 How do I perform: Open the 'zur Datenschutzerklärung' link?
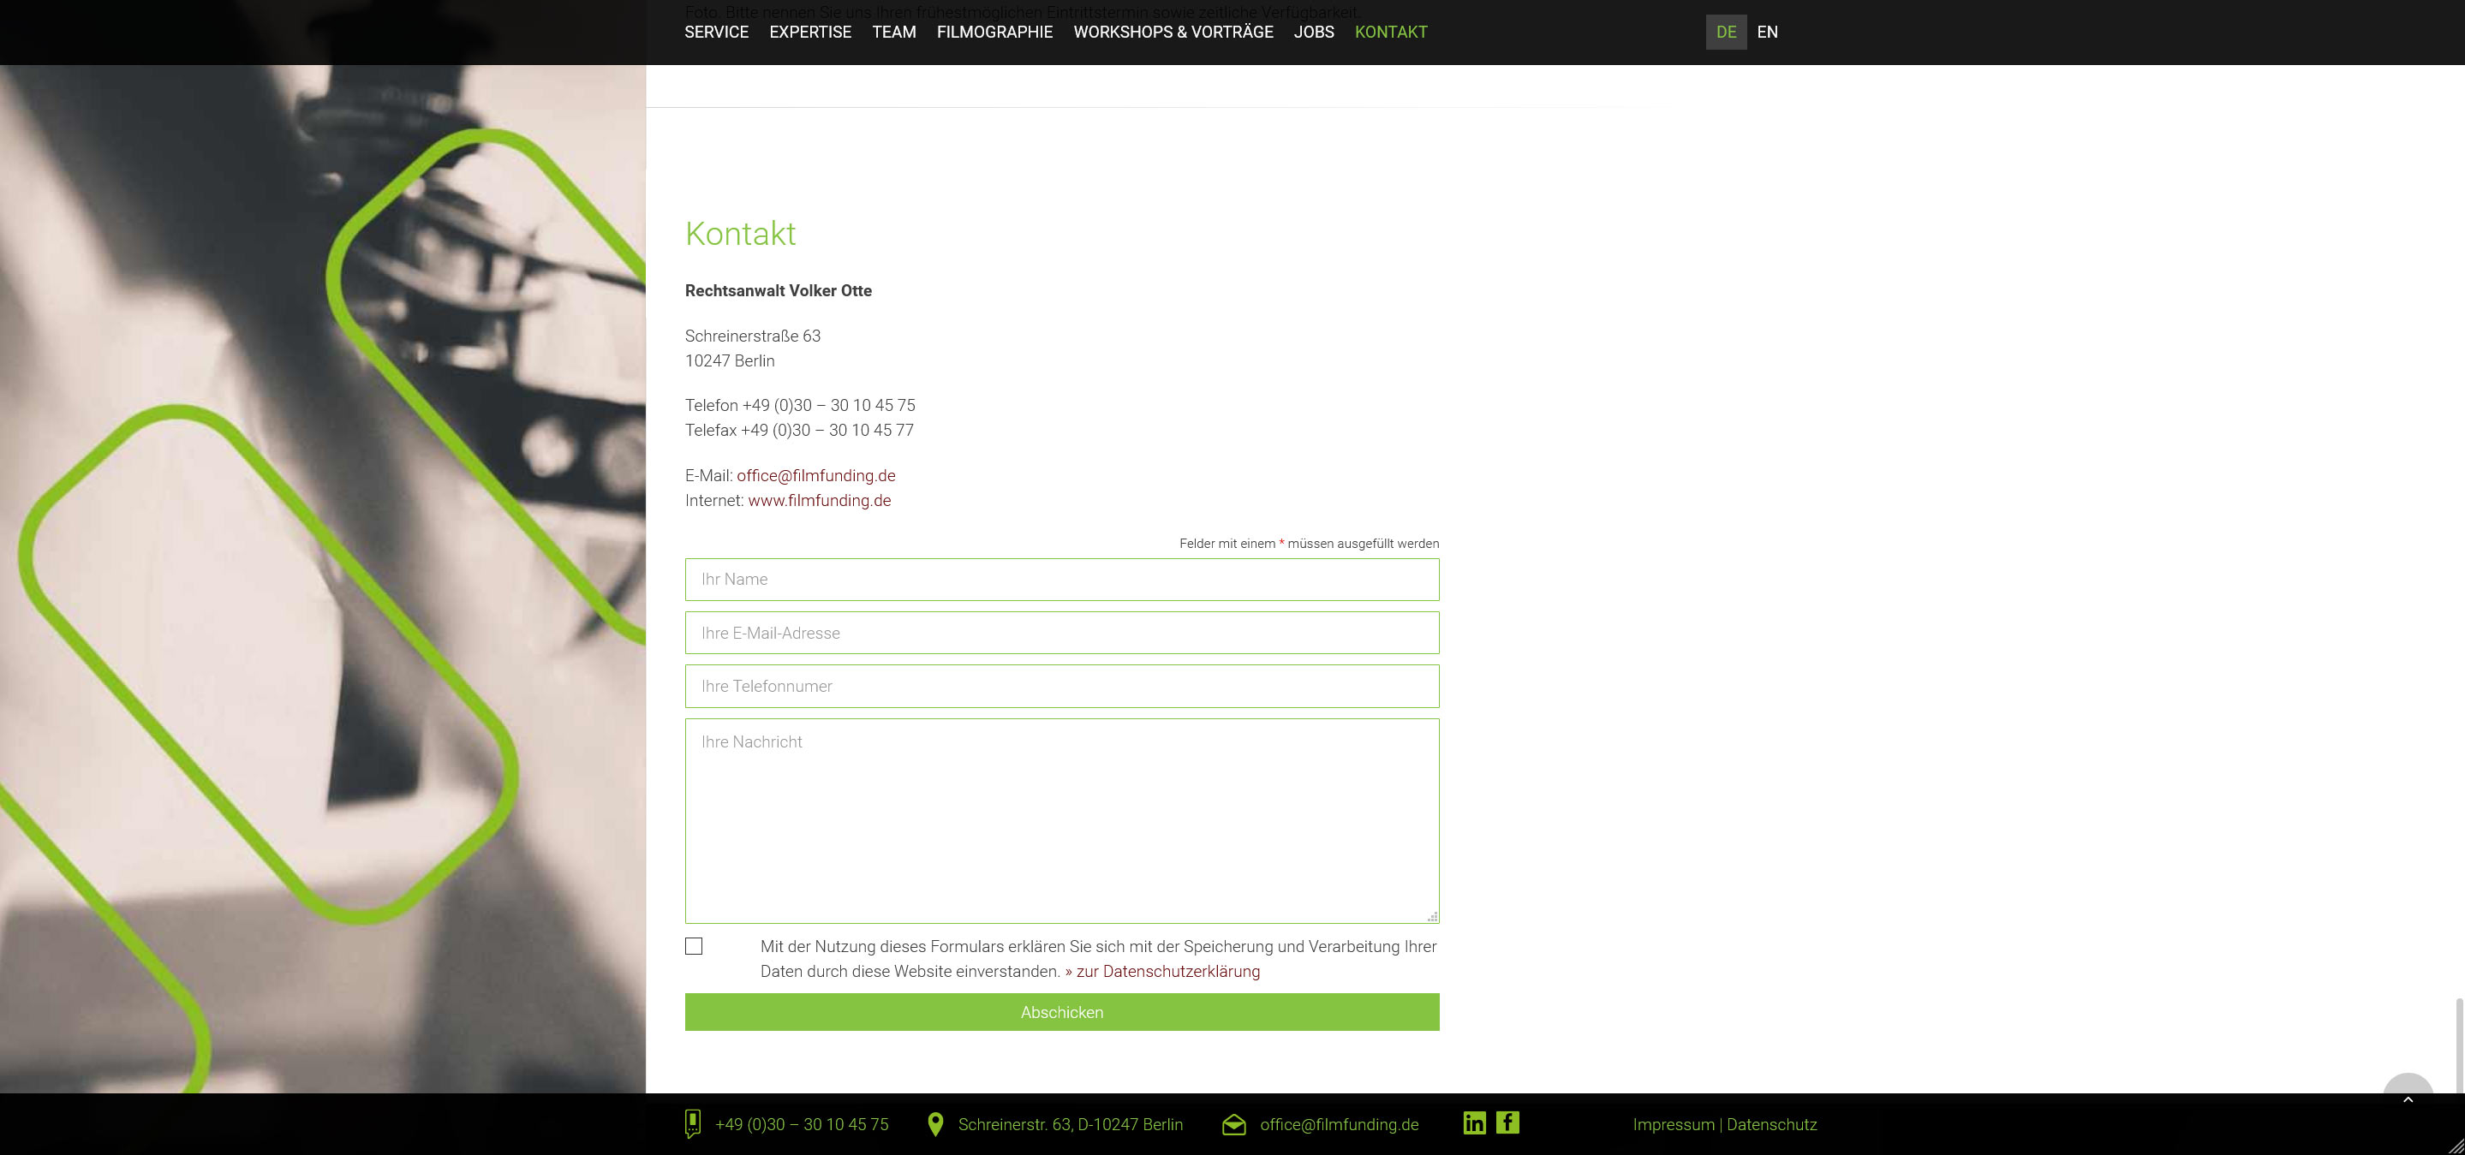[1162, 971]
